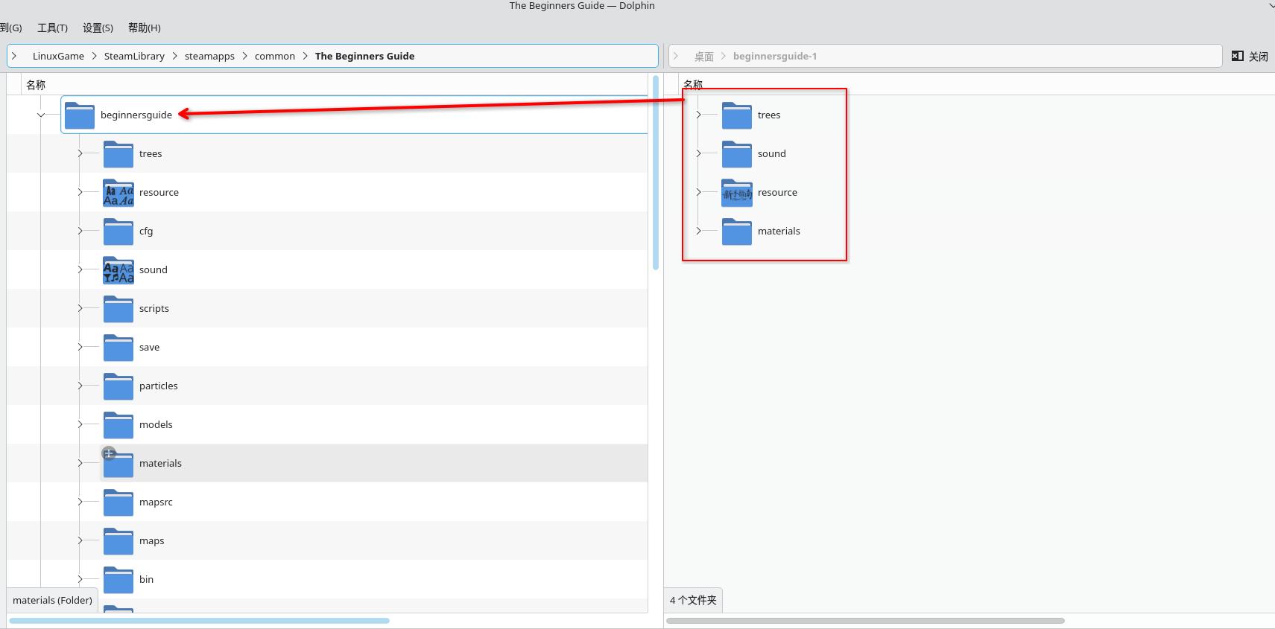1275x629 pixels.
Task: Click the 名称 column header in left pane
Action: (36, 85)
